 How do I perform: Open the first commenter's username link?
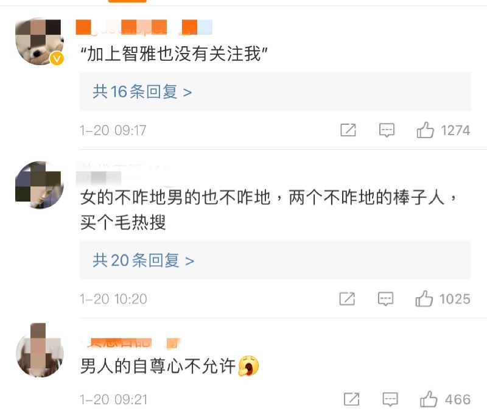[x=143, y=27]
